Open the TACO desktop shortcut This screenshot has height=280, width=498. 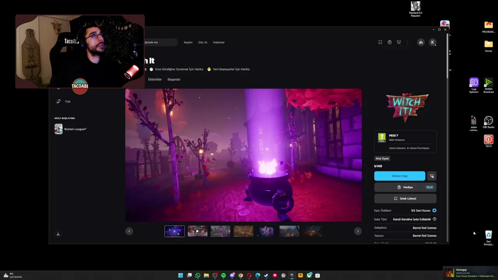[489, 141]
